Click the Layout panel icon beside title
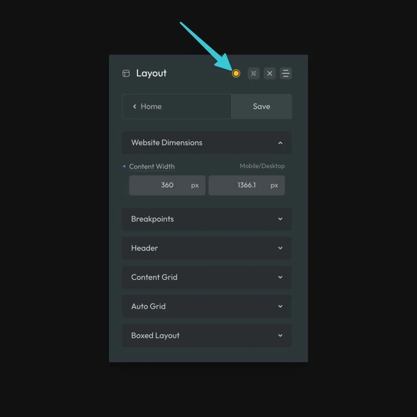The image size is (417, 417). pos(126,73)
